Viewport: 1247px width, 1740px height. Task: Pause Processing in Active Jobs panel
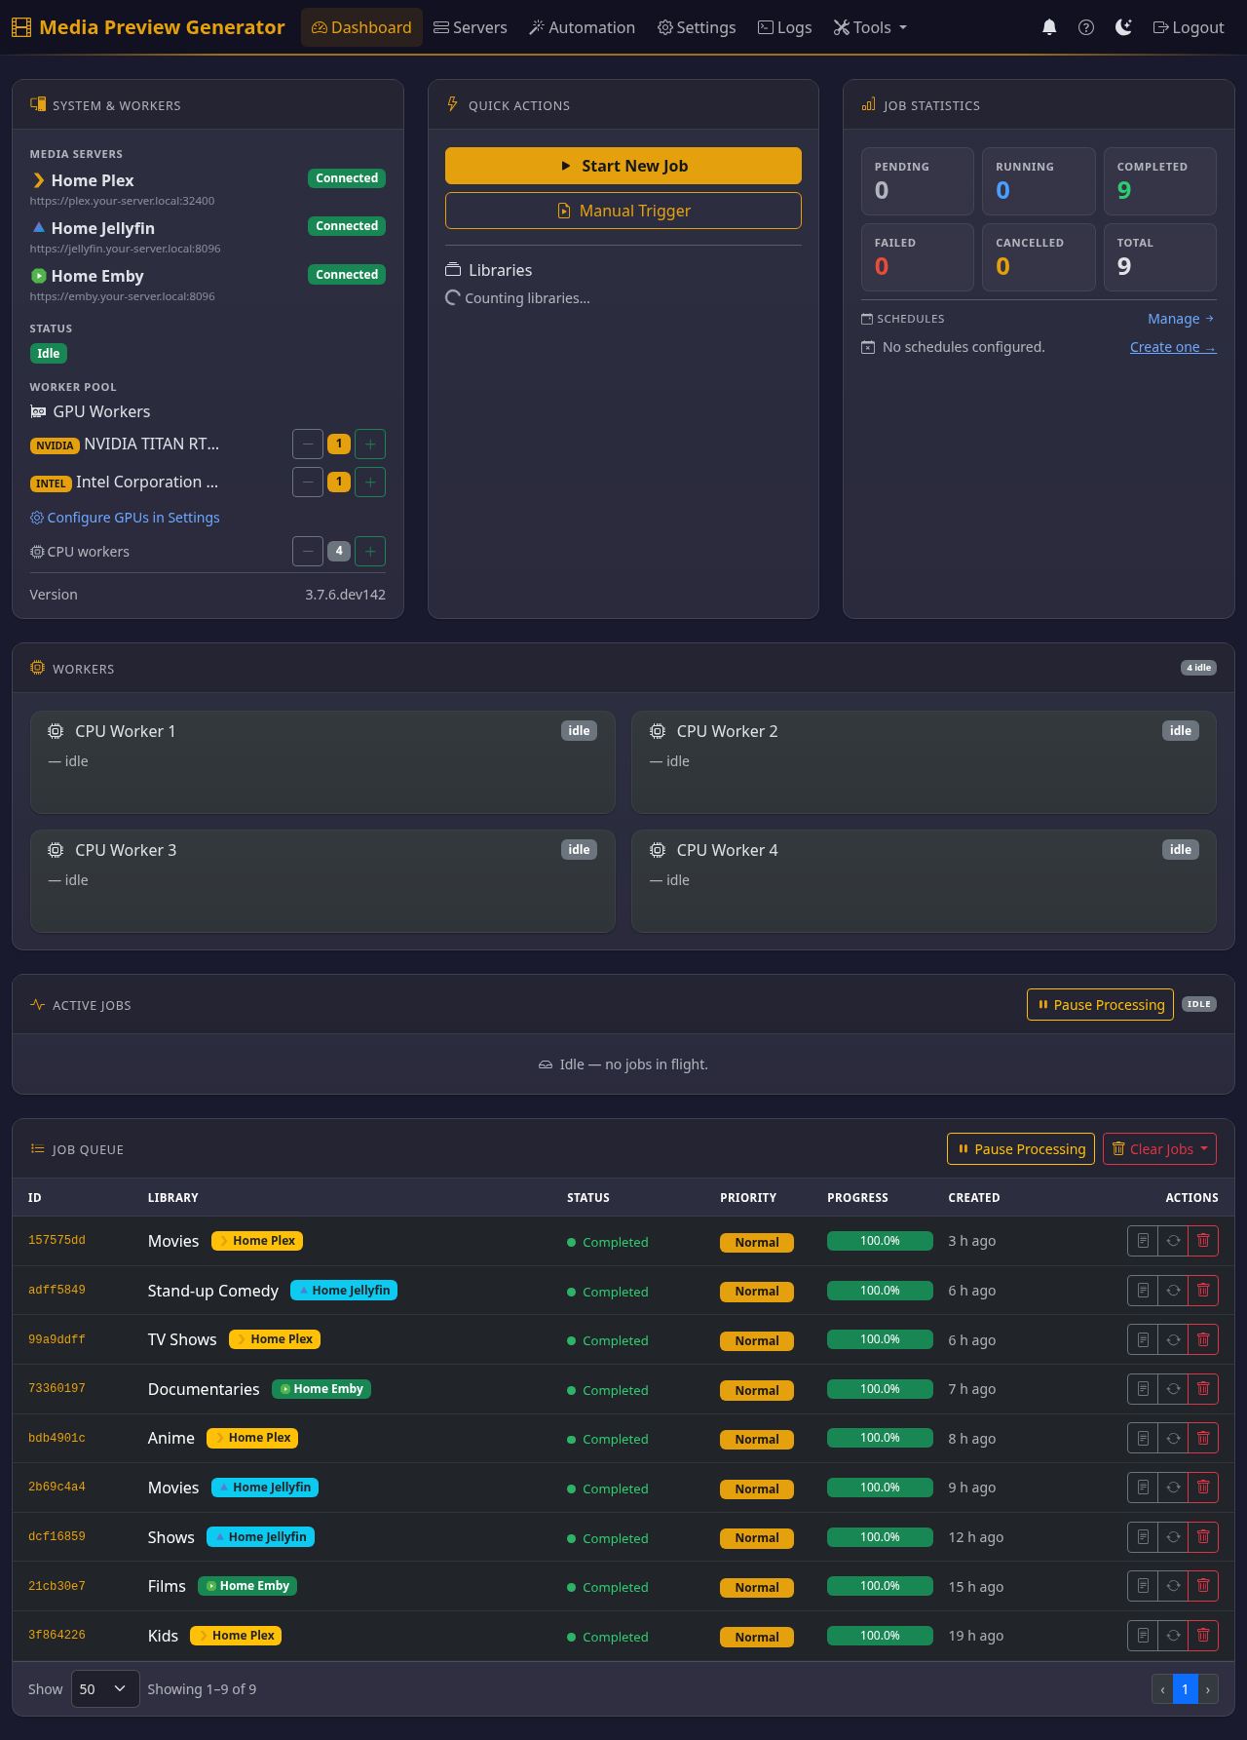(x=1100, y=1005)
